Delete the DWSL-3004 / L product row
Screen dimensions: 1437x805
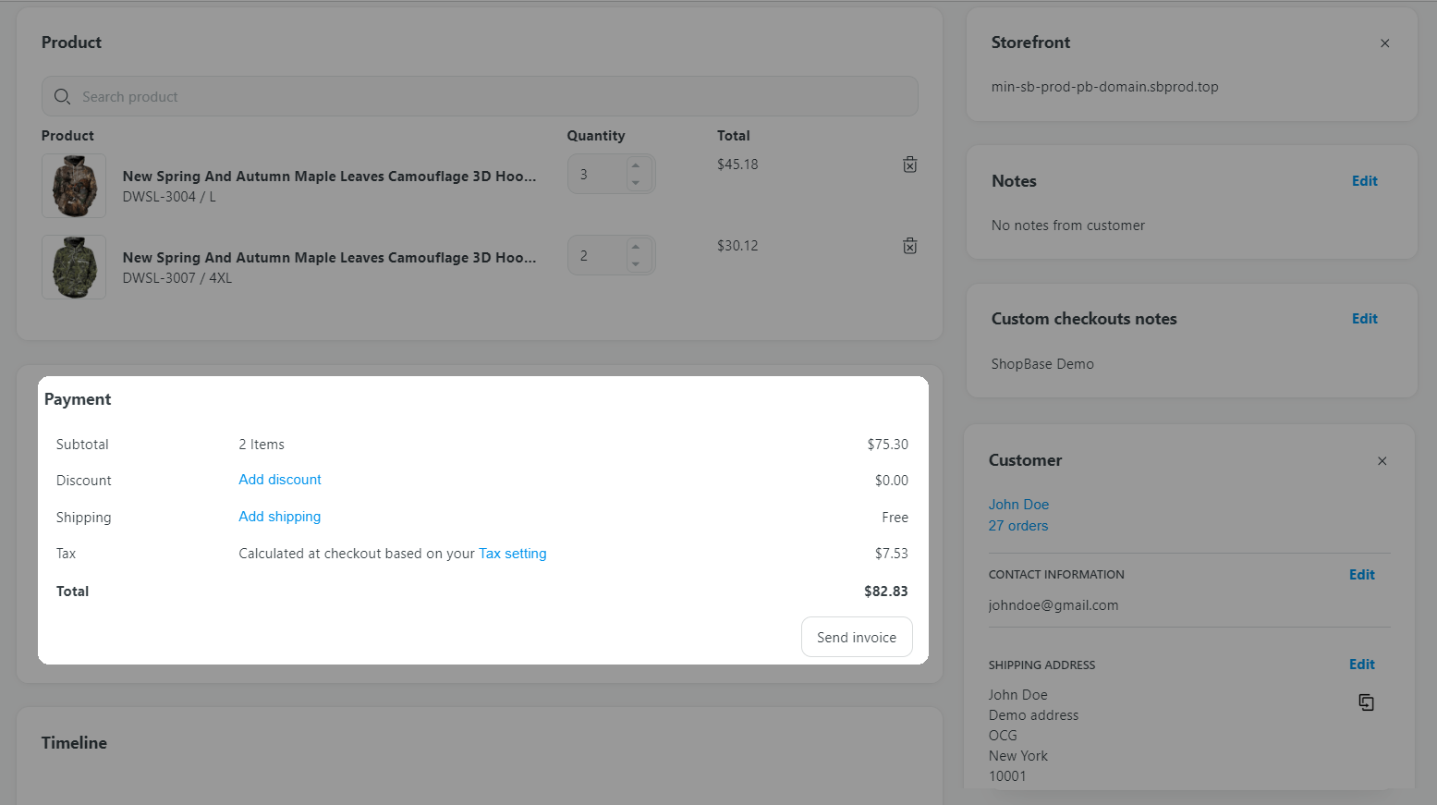910,165
